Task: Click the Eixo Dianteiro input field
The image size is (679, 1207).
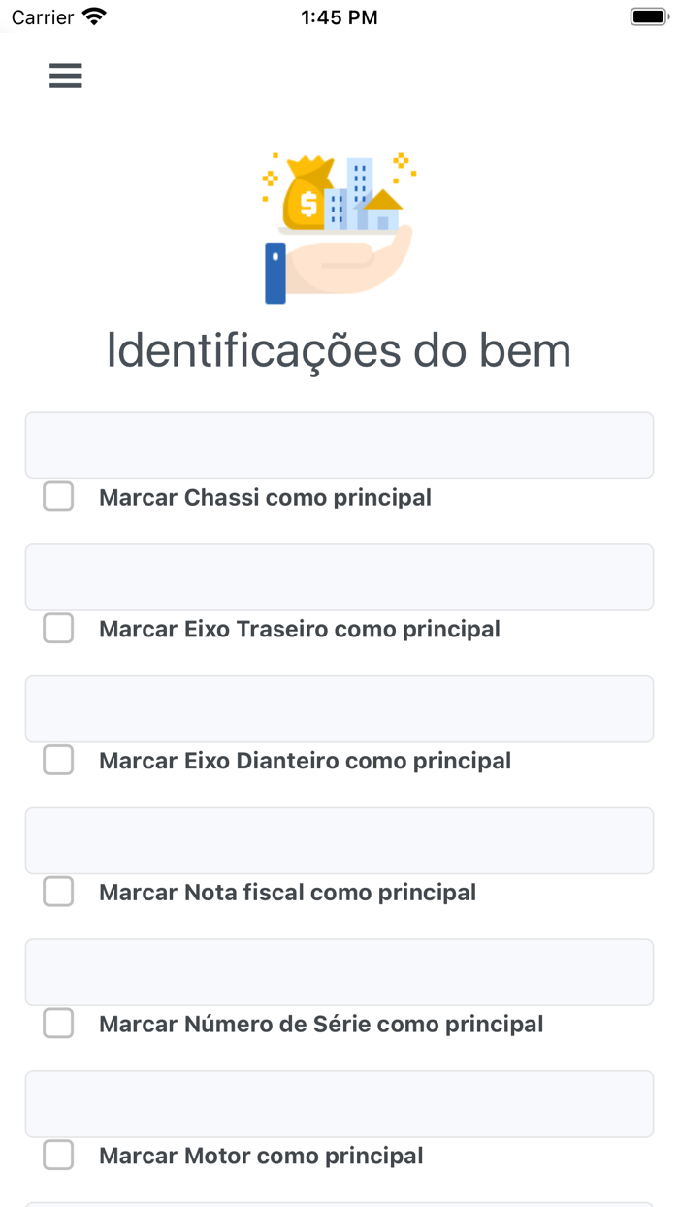Action: (x=339, y=708)
